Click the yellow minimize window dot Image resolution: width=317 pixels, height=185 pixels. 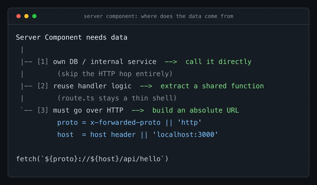[x=26, y=16]
